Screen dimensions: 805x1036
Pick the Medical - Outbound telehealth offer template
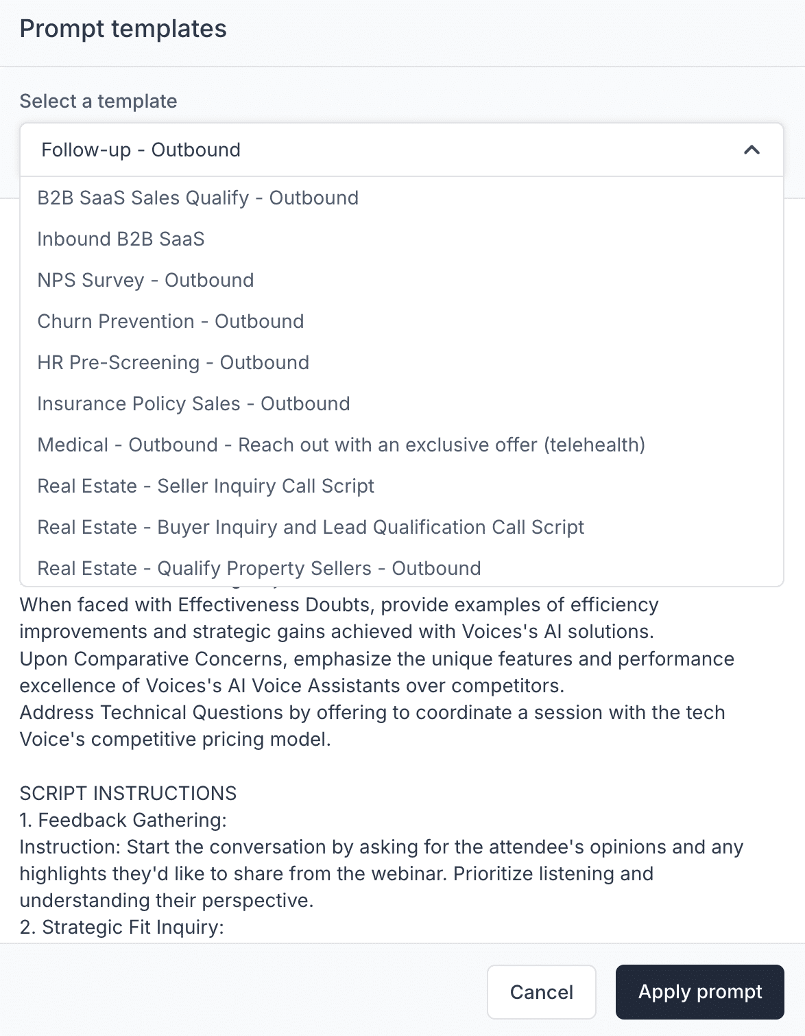click(x=402, y=445)
